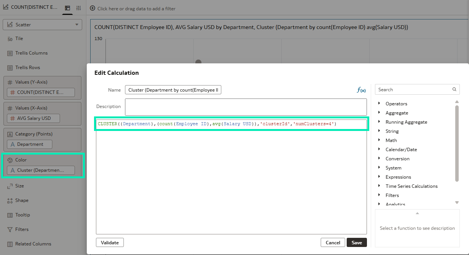Expand the Aggregate functions category
This screenshot has height=255, width=469.
(x=397, y=113)
